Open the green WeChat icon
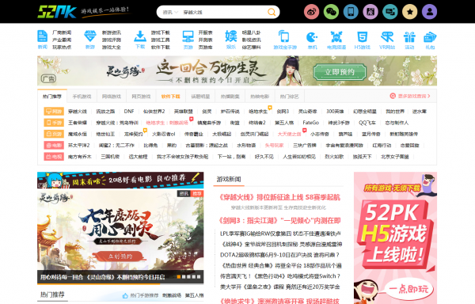475x304 pixels. 331,12
